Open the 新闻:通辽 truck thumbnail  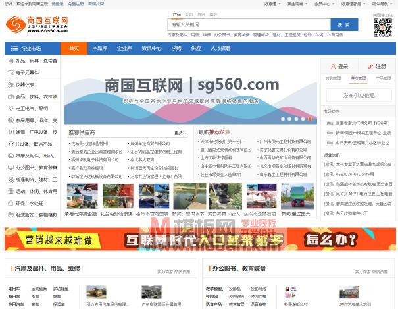[297, 196]
